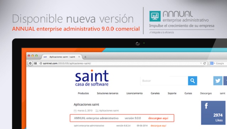Click the Aplicaciones saint page heading
Image resolution: width=227 pixels, height=129 pixels.
click(x=86, y=104)
